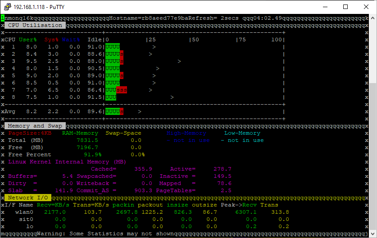Click the Avg row usage bar
377x238 pixels.
[x=114, y=111]
